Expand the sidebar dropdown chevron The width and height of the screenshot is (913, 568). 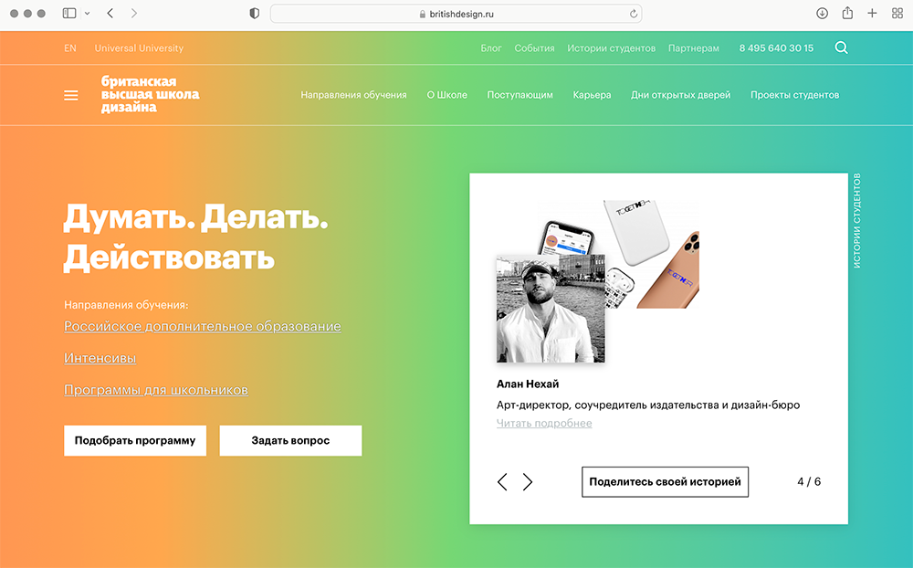pos(88,14)
